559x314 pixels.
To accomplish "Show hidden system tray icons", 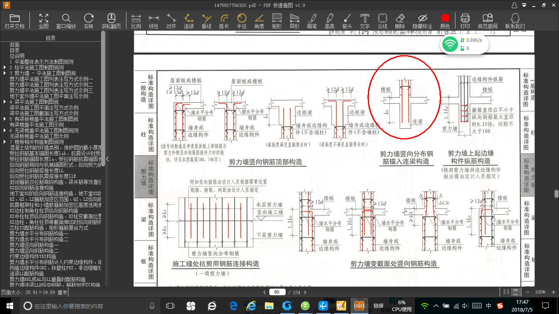I will click(x=436, y=306).
